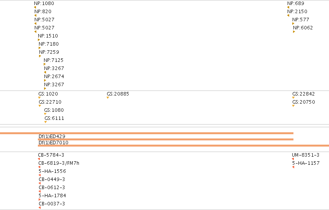
Task: Select the marker under NP:689
Action: pyautogui.click(x=288, y=7)
